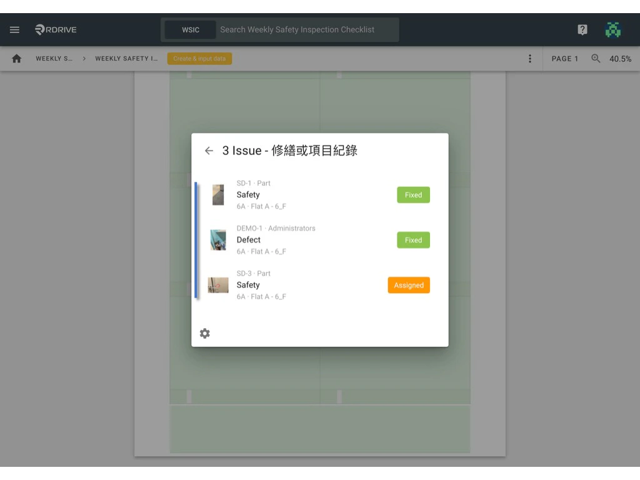Toggle DEMO-1 Defect status from Fixed

pyautogui.click(x=413, y=239)
